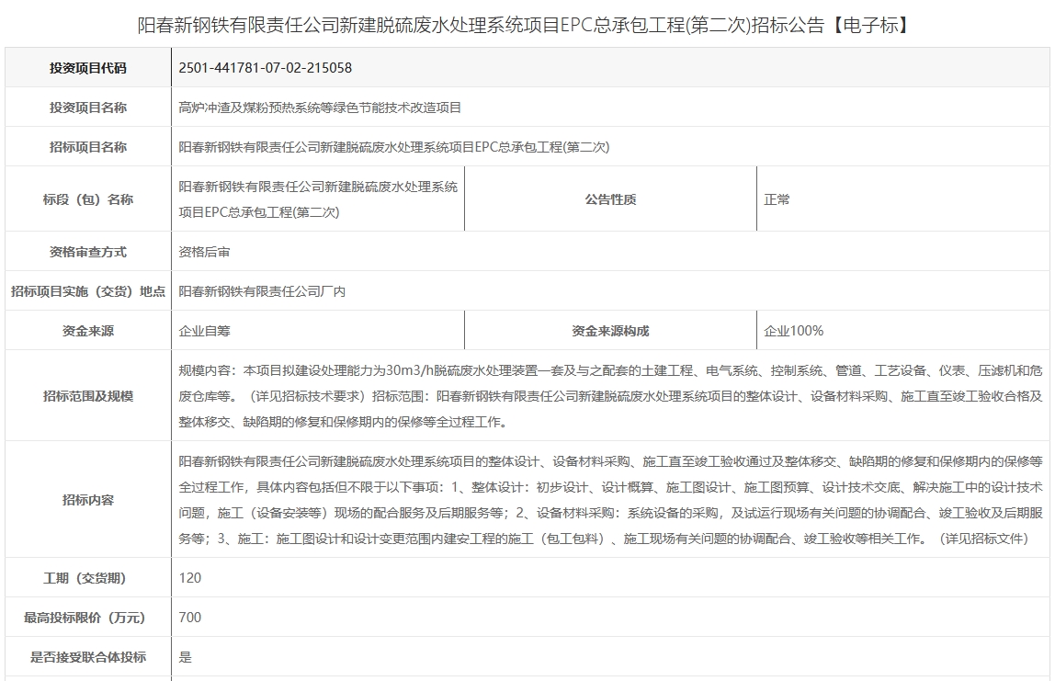1055x681 pixels.
Task: Click the 资金来源构成 header cell
Action: point(610,331)
